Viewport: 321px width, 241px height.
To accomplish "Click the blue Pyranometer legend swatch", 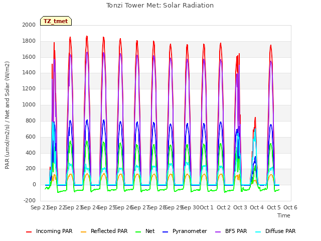I will (x=165, y=232).
